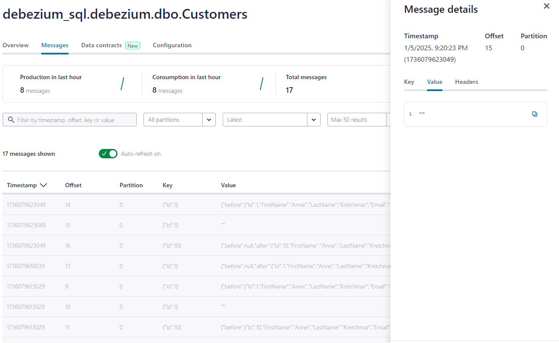Viewport: 559px width, 343px height.
Task: Open the Data contracts tab
Action: point(101,46)
